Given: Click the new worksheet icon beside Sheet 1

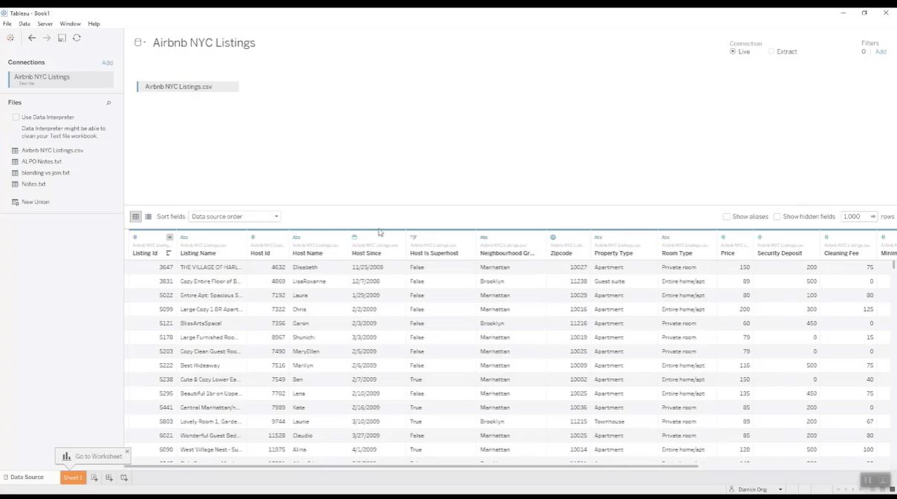Looking at the screenshot, I should pos(94,477).
